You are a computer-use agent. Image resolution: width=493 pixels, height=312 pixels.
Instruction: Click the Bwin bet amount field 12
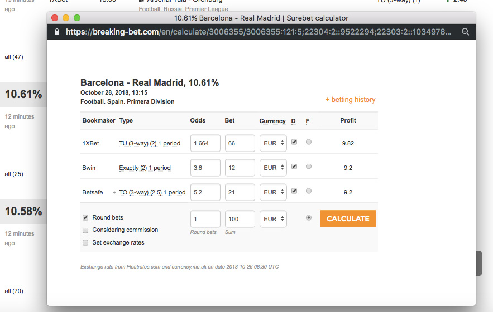[x=240, y=168]
